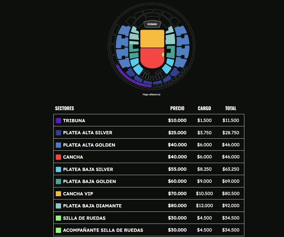Click the Tribuna purple legend swatch
The height and width of the screenshot is (237, 284).
click(x=58, y=121)
